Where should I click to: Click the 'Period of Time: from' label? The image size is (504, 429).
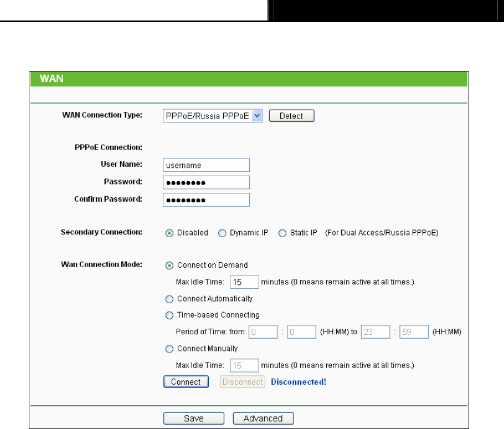pyautogui.click(x=210, y=332)
